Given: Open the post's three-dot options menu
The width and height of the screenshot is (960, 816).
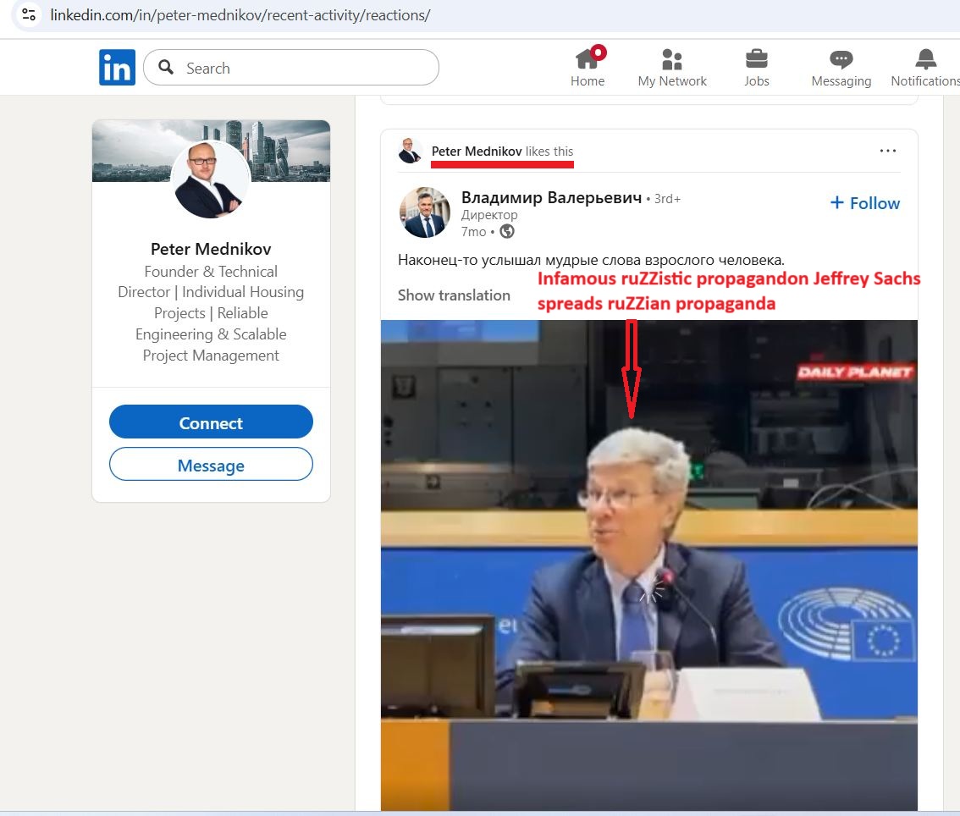Looking at the screenshot, I should pyautogui.click(x=887, y=151).
